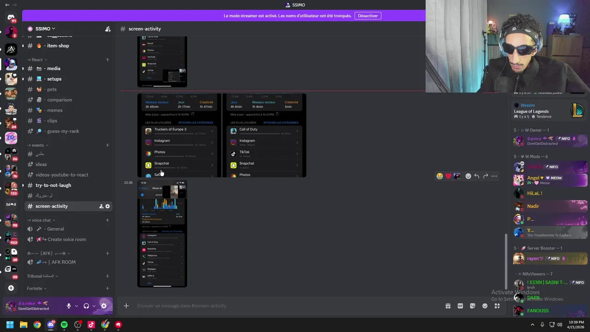Screen dimensions: 590x332
Task: Open File Explorer from taskbar
Action: click(x=24, y=325)
